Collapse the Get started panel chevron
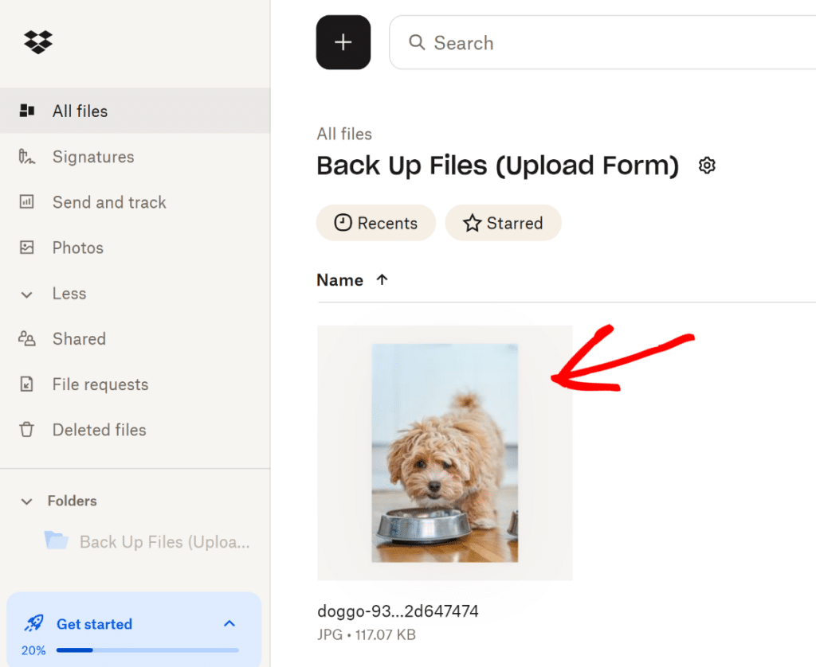The height and width of the screenshot is (667, 816). click(x=229, y=623)
